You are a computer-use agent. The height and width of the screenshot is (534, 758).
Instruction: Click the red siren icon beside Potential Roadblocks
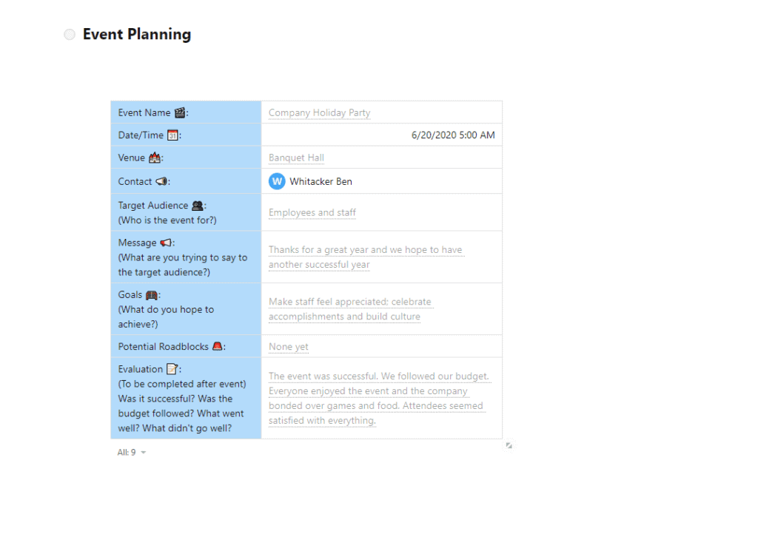point(218,347)
